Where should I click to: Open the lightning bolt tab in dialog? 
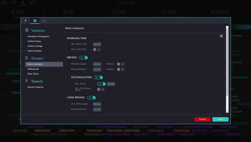[x=26, y=21]
